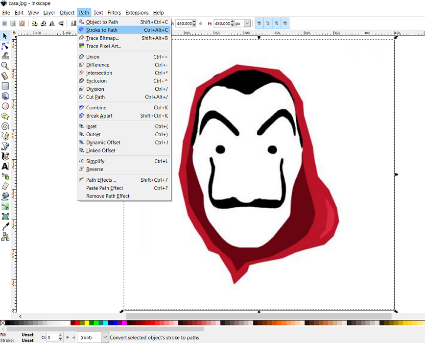Toggle scale stroke width with object
The image size is (425, 343).
click(259, 24)
